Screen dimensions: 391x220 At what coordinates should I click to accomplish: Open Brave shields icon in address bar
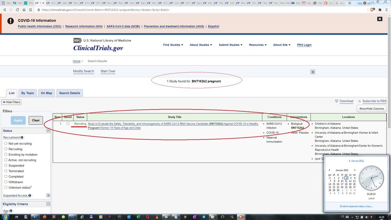tap(372, 10)
